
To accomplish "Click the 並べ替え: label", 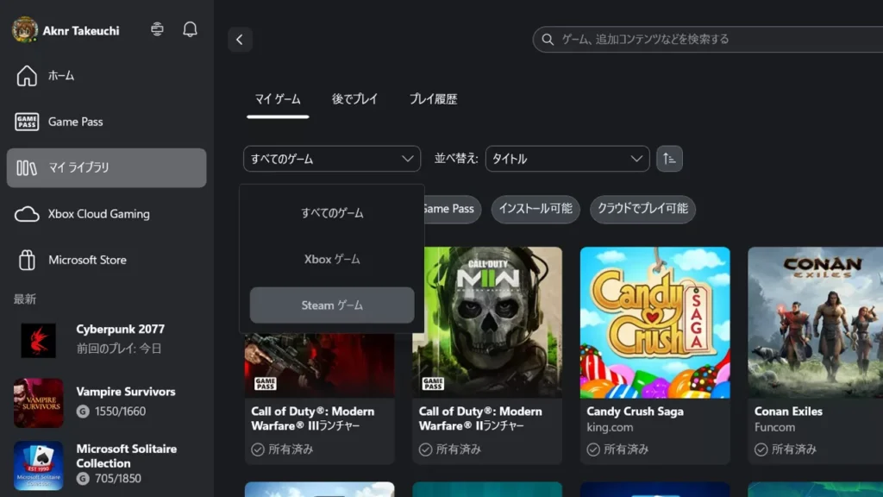I will click(456, 159).
